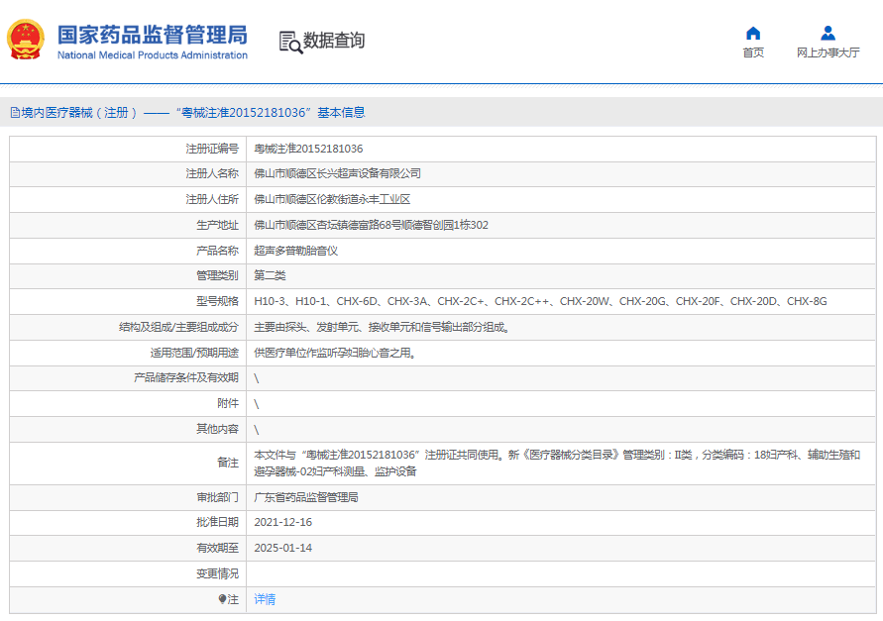Click value 第二类
The width and height of the screenshot is (883, 621).
pos(270,275)
